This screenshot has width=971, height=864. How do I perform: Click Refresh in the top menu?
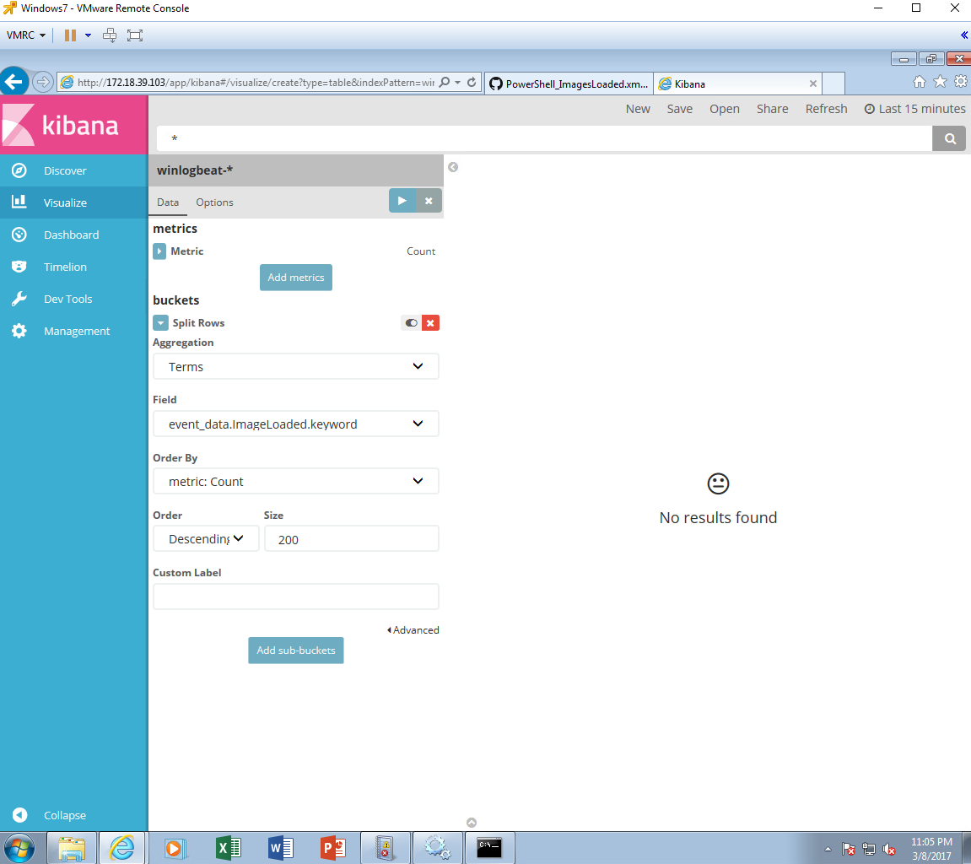pyautogui.click(x=826, y=109)
